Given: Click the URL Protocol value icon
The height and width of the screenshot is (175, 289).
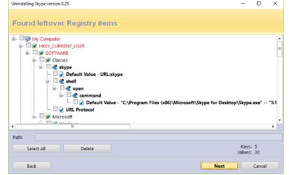Looking at the screenshot, I should (x=61, y=110).
